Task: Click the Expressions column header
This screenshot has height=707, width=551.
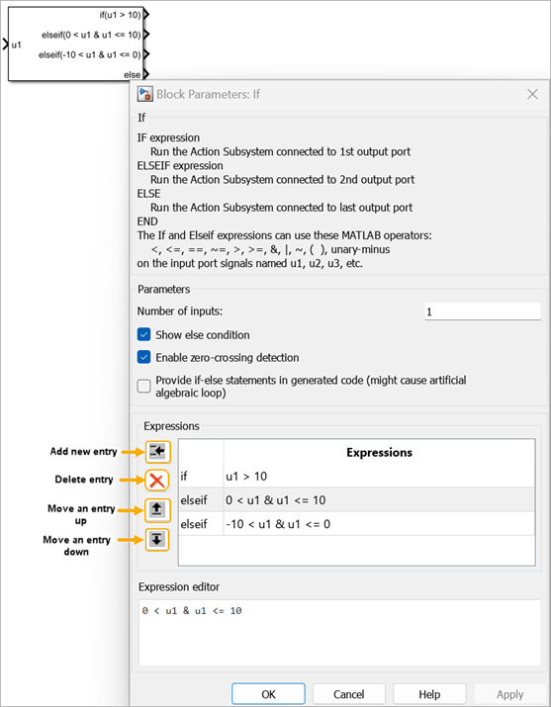Action: click(379, 452)
